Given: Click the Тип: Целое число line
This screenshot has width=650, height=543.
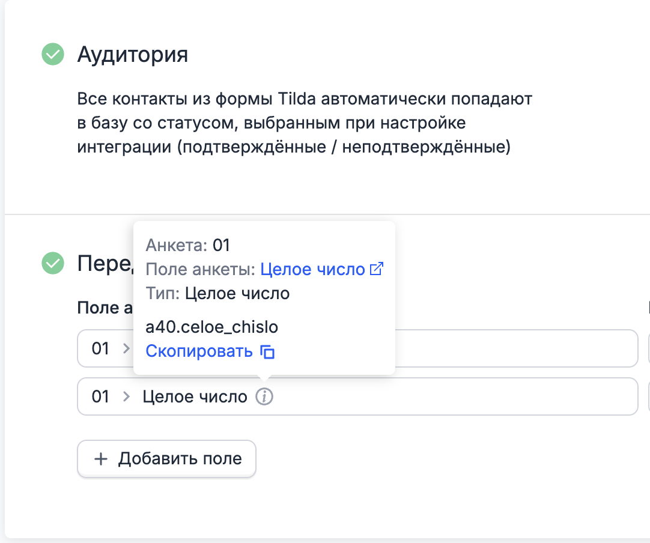Looking at the screenshot, I should [x=217, y=294].
